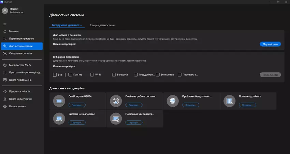Check the Wi-Fi diagnostic checkbox
The height and width of the screenshot is (154, 290).
(92, 75)
